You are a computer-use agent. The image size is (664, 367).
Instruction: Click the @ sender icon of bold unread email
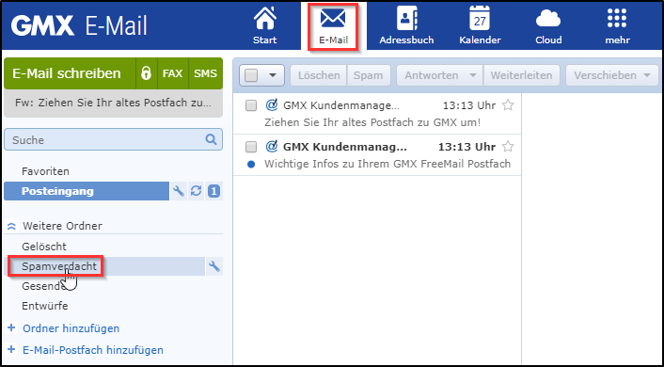(x=272, y=146)
